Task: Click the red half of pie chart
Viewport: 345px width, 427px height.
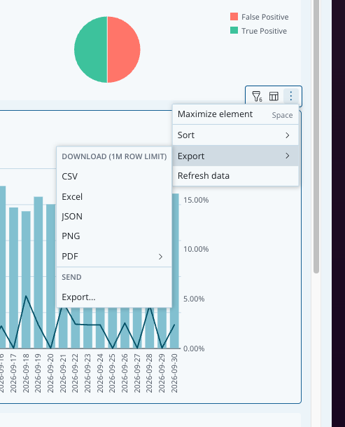Action: (124, 50)
